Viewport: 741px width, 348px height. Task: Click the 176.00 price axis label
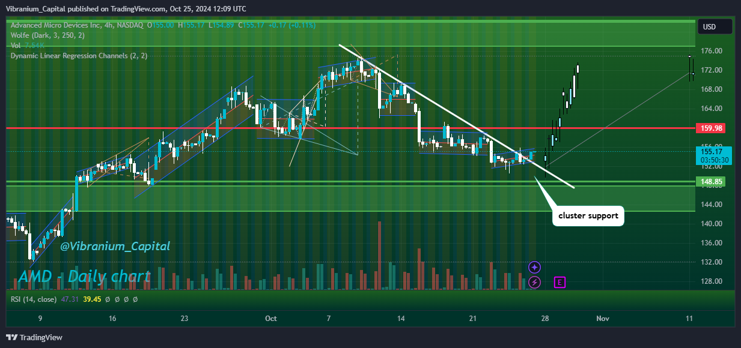click(x=712, y=51)
